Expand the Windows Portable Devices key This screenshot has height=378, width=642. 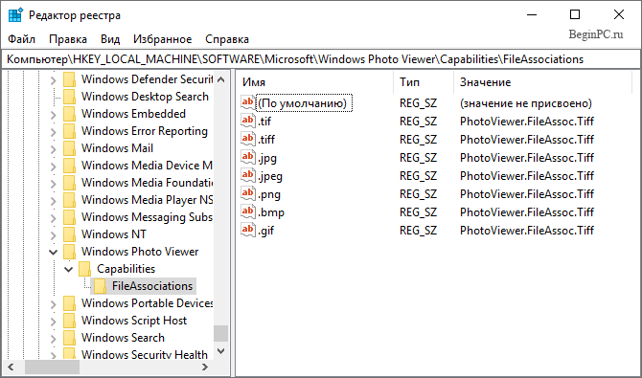(x=54, y=304)
